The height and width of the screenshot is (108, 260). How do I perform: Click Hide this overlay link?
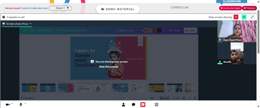109,67
